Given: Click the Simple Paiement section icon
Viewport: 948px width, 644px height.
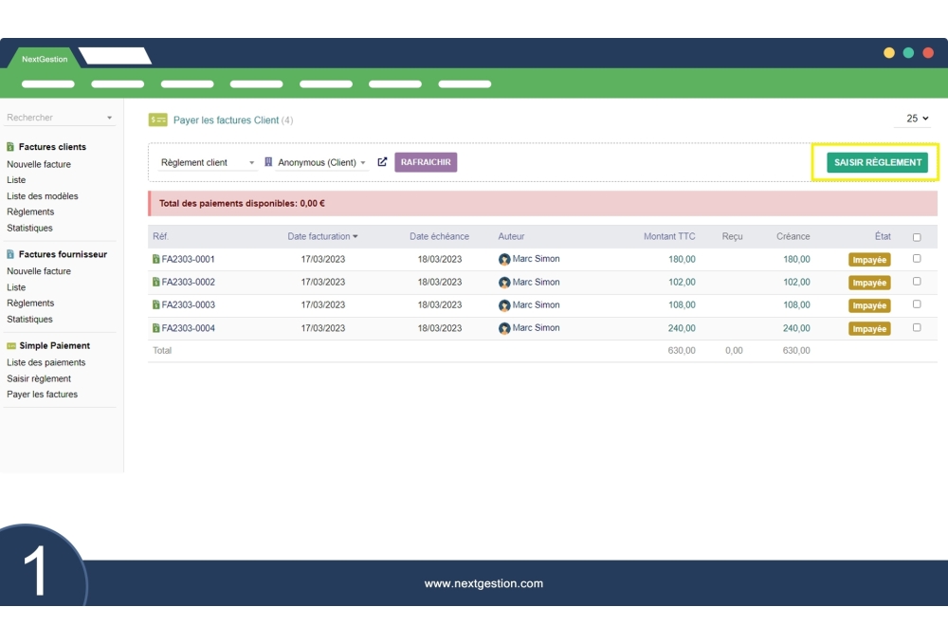Looking at the screenshot, I should tap(10, 346).
